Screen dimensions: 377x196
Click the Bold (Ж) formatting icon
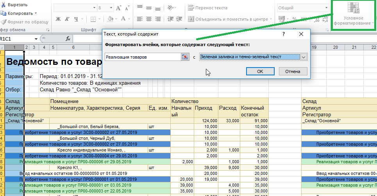click(x=58, y=19)
